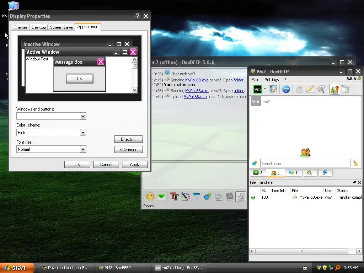Toggle the file transfers arrows button in VM2 toolbar
This screenshot has height=273, width=364.
point(334,89)
